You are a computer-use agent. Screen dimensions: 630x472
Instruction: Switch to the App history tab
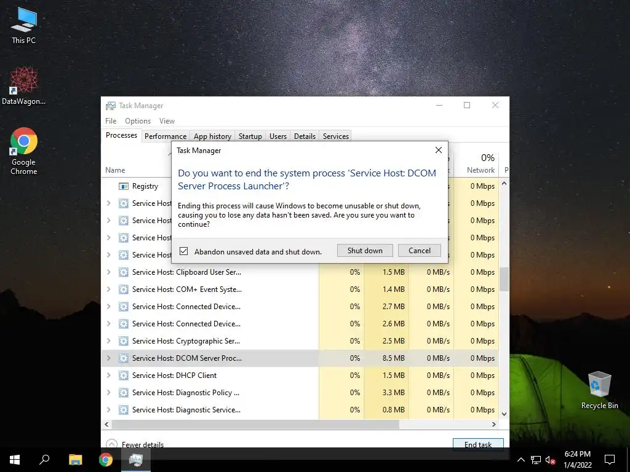pos(212,136)
